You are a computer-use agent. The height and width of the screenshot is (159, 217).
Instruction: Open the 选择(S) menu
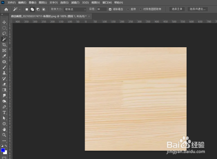(x=64, y=3)
